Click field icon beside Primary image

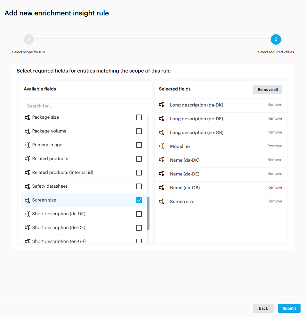point(28,145)
